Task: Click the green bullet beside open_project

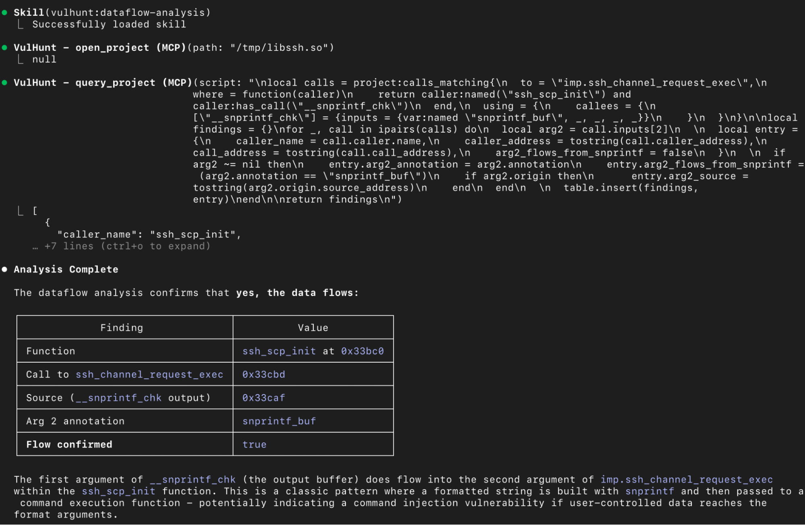Action: (x=5, y=48)
